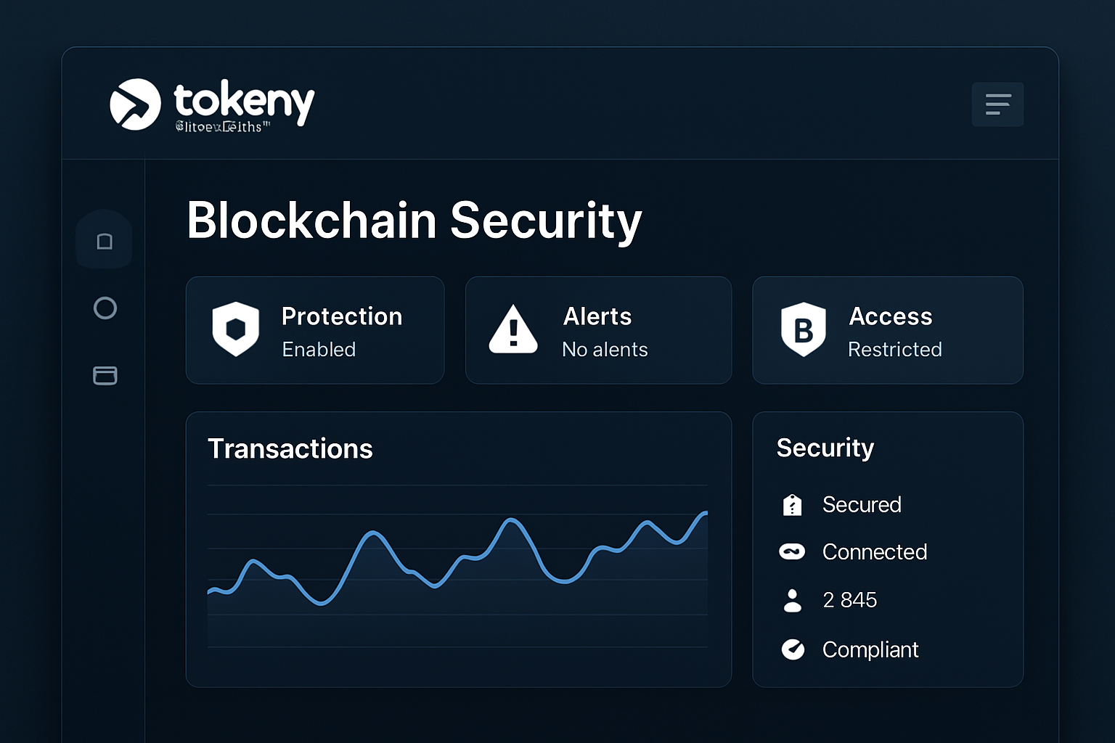Open the document icon at sidebar top

point(104,239)
